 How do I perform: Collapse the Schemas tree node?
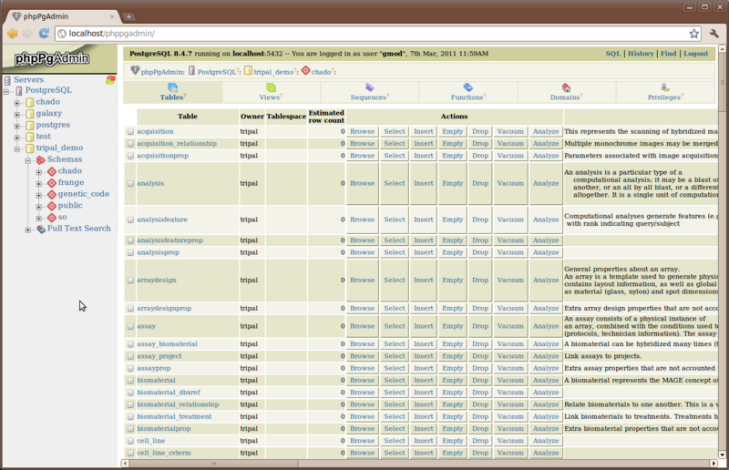(x=28, y=161)
